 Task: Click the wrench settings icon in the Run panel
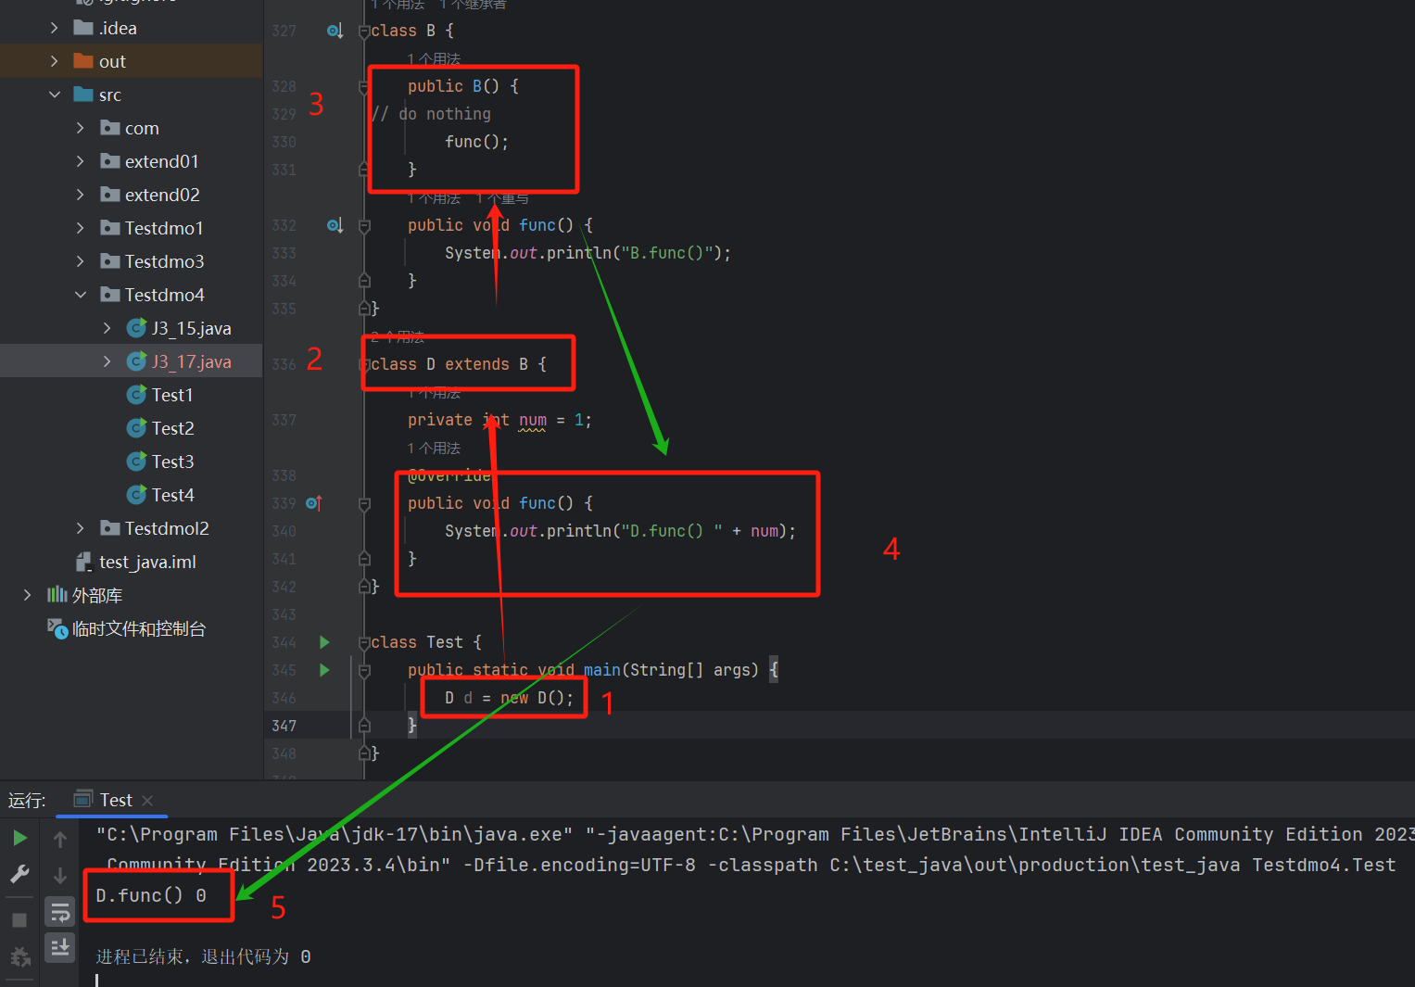coord(19,874)
